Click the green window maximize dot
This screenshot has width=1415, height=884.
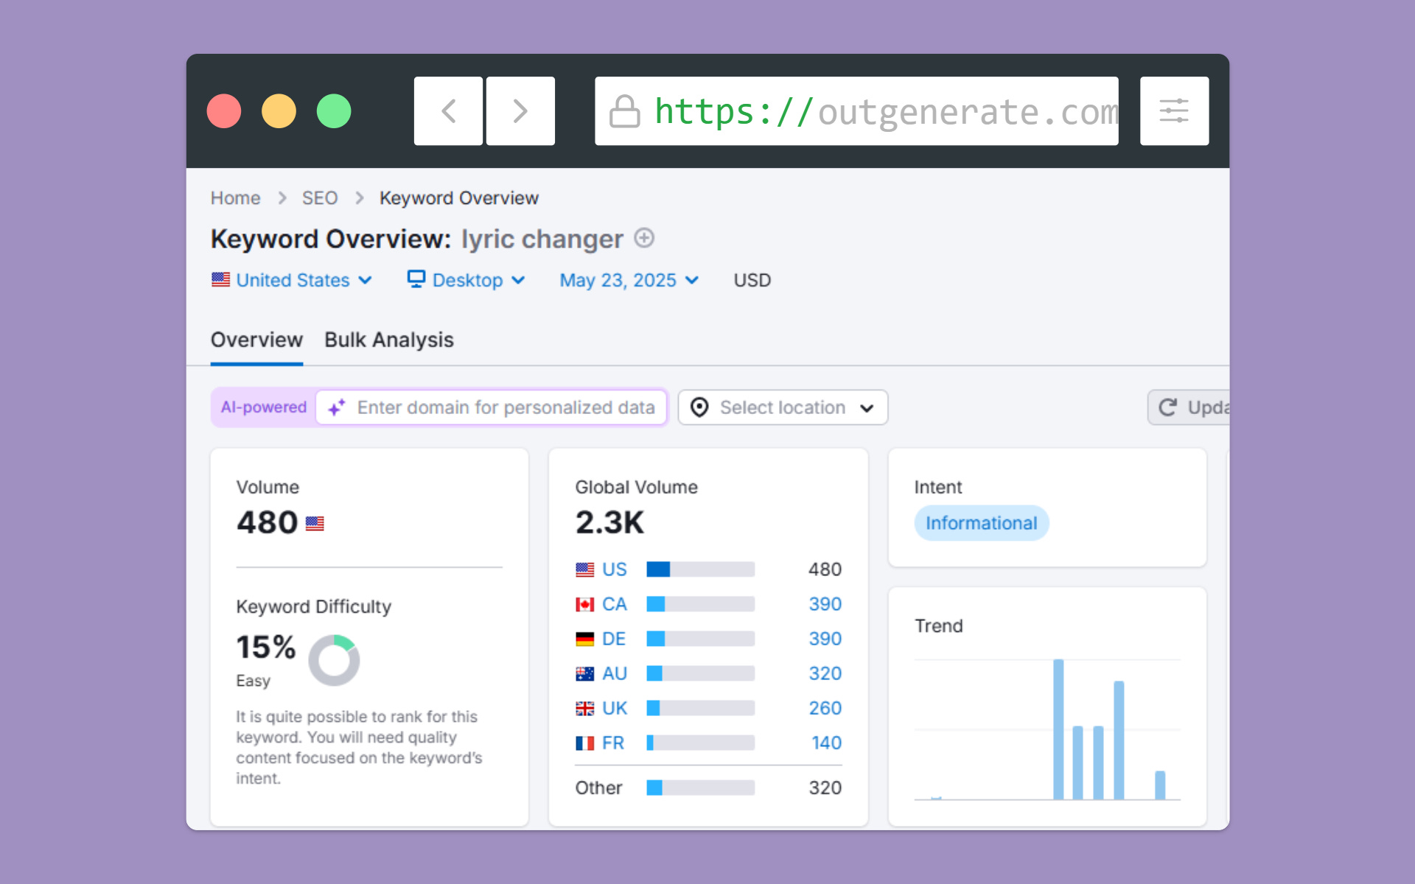click(334, 111)
